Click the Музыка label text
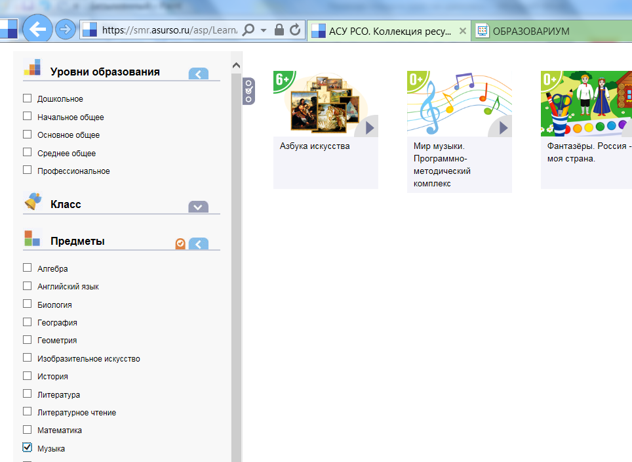This screenshot has width=632, height=462. pyautogui.click(x=51, y=449)
